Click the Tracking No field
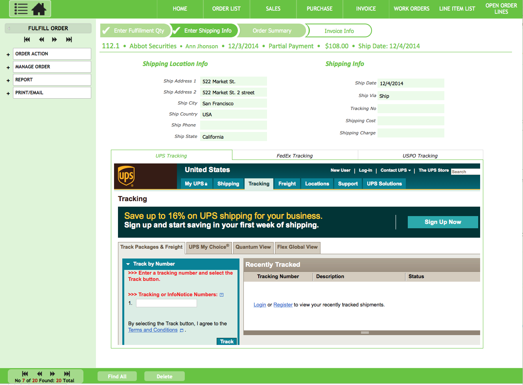Image resolution: width=523 pixels, height=385 pixels. coord(411,108)
